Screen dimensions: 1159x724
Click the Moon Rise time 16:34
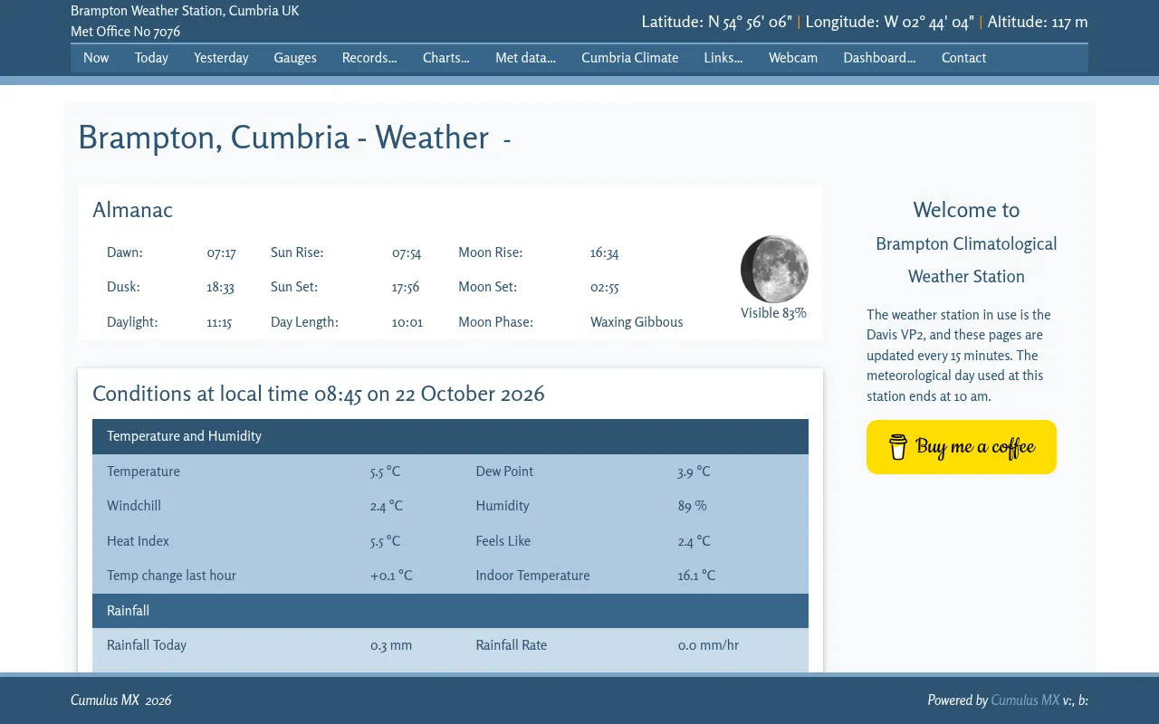(604, 253)
